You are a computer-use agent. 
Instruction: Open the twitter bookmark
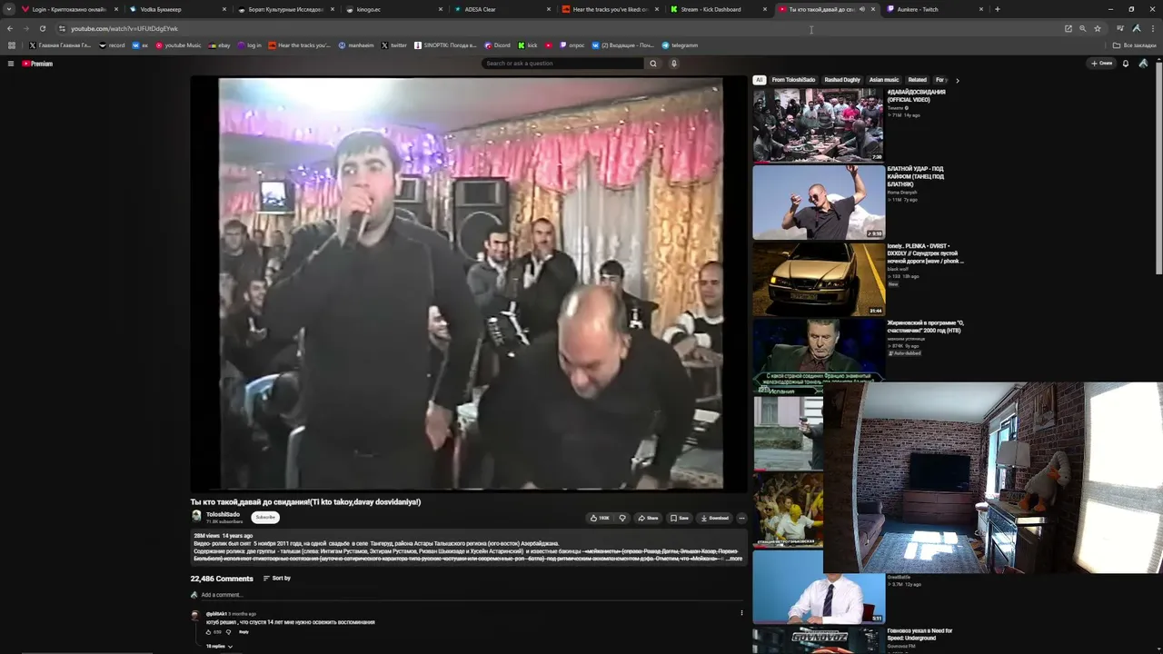point(394,45)
